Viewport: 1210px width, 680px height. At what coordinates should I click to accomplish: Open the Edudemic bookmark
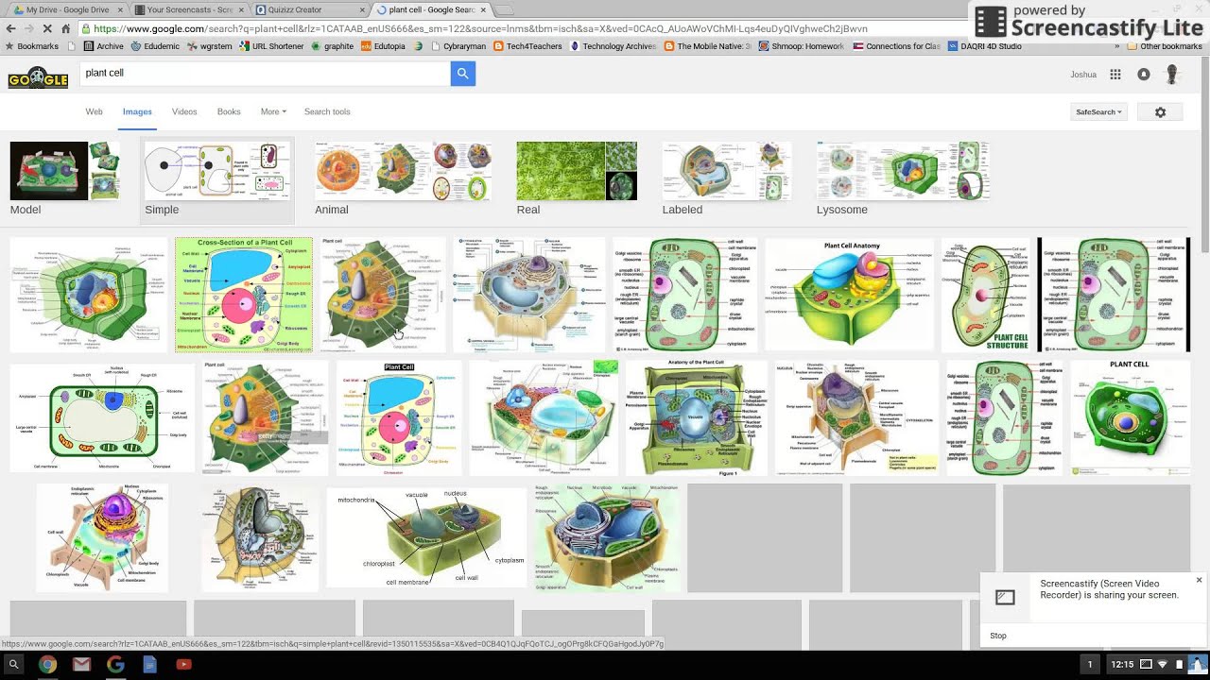[x=155, y=46]
